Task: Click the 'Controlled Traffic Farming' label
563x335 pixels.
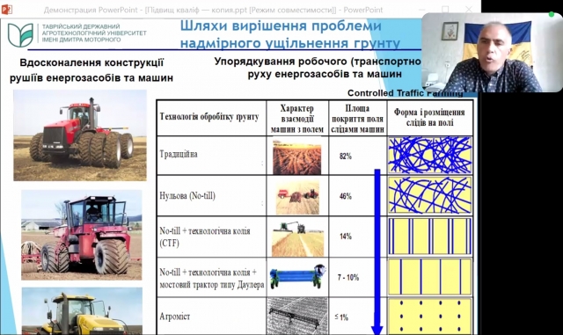Action: pyautogui.click(x=405, y=93)
